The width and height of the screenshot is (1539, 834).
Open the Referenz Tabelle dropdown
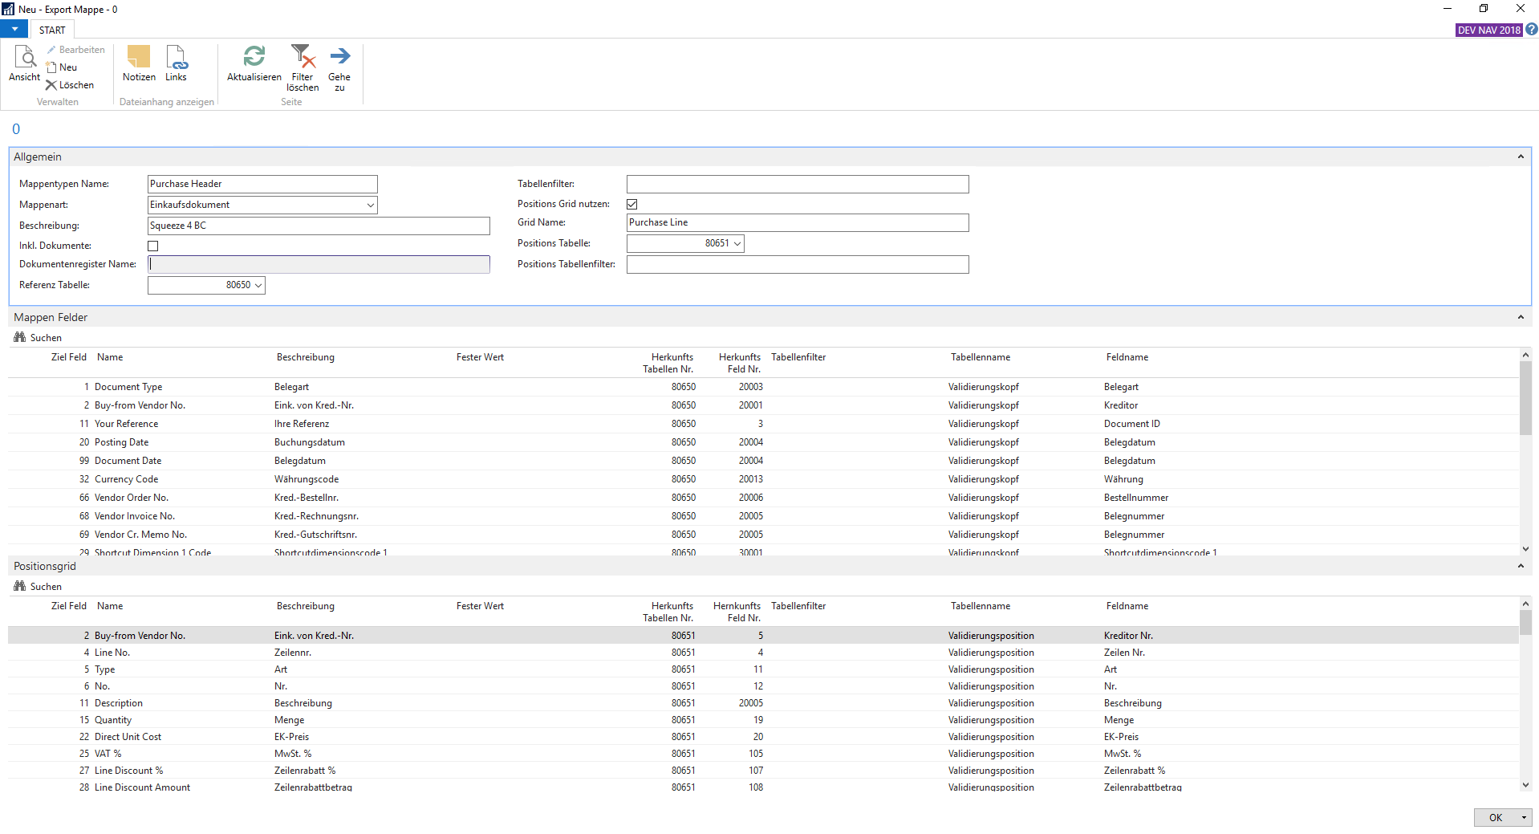(x=258, y=285)
